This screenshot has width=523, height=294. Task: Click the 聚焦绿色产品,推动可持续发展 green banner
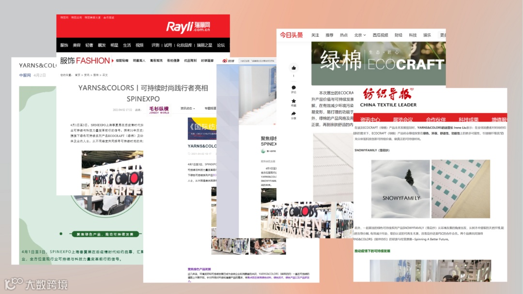tap(105, 234)
